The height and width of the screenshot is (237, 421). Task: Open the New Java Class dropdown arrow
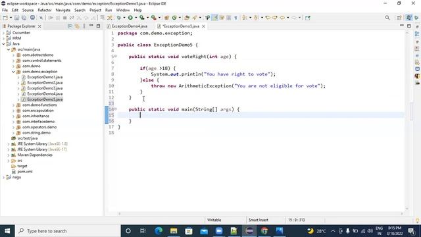point(180,18)
